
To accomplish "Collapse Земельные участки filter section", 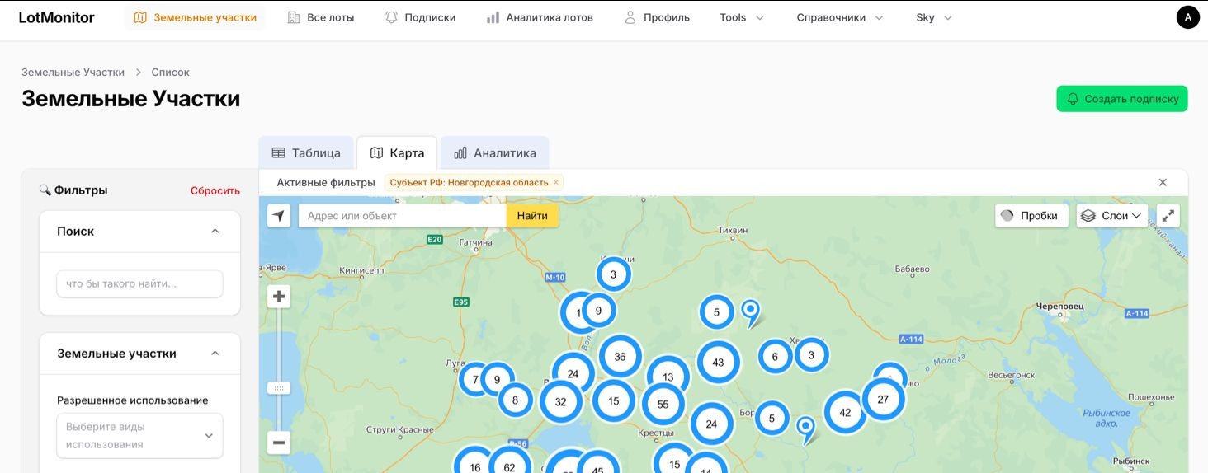I will point(215,354).
